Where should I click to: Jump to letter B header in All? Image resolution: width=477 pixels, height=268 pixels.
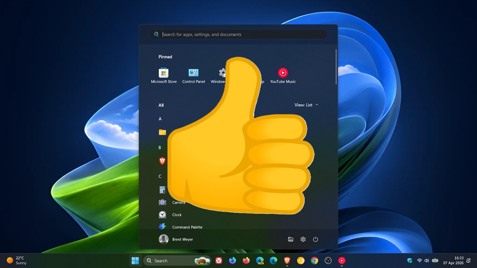[x=160, y=148]
